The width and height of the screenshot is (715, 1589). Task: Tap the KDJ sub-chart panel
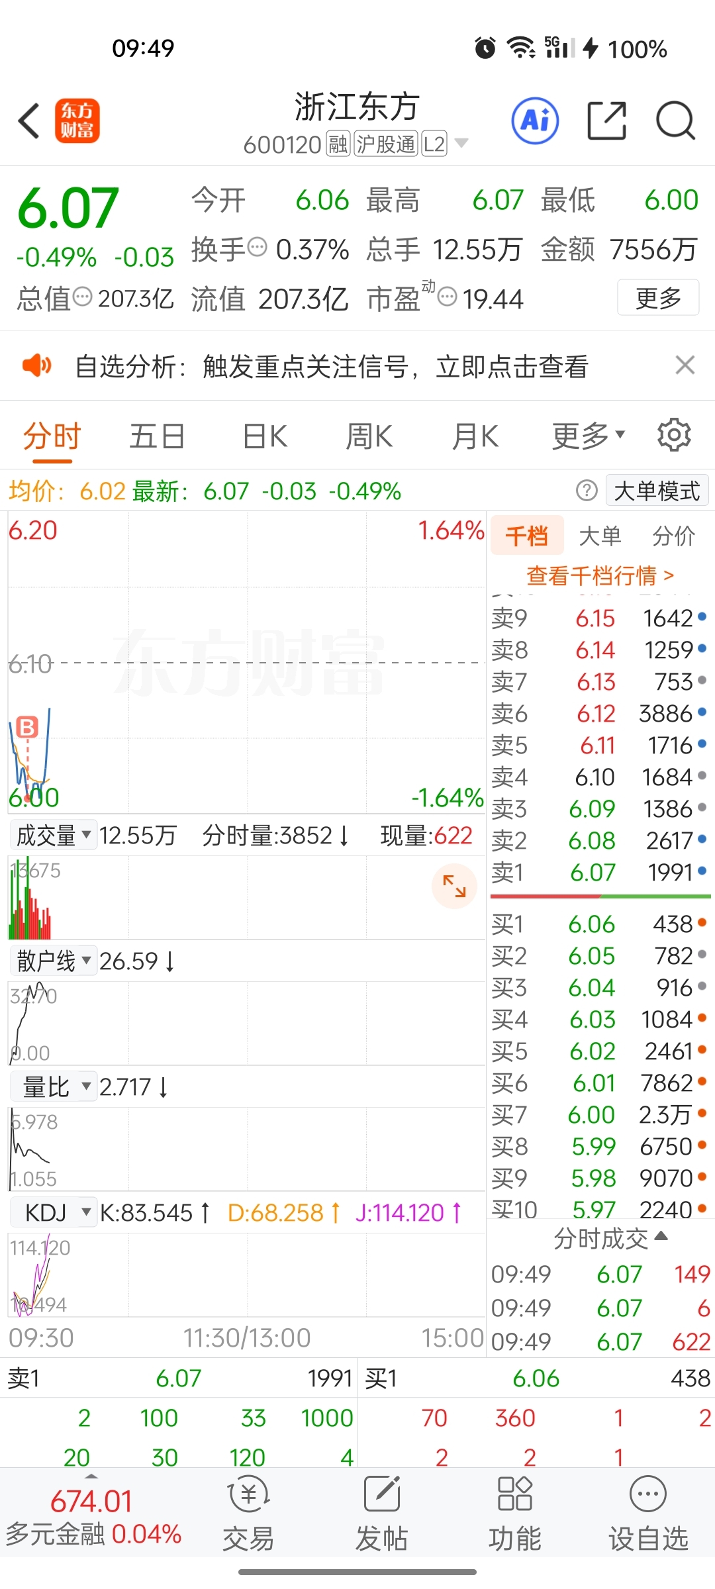[246, 1273]
